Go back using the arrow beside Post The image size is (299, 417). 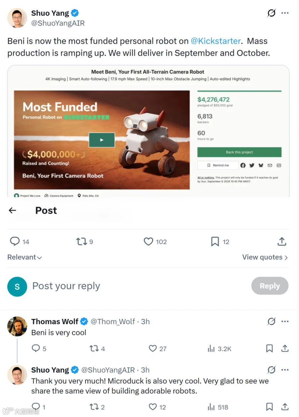tap(13, 210)
